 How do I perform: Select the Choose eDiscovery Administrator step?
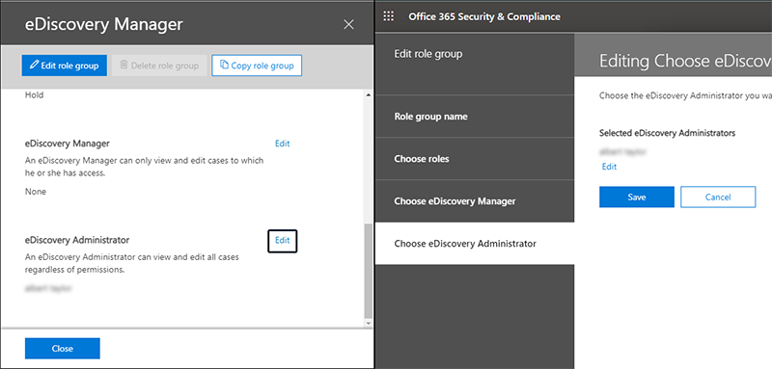(475, 243)
